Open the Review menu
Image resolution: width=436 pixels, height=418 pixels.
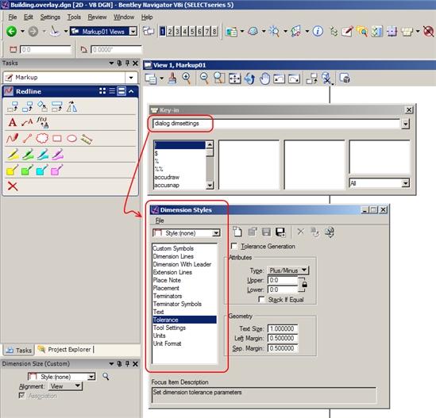tap(97, 17)
